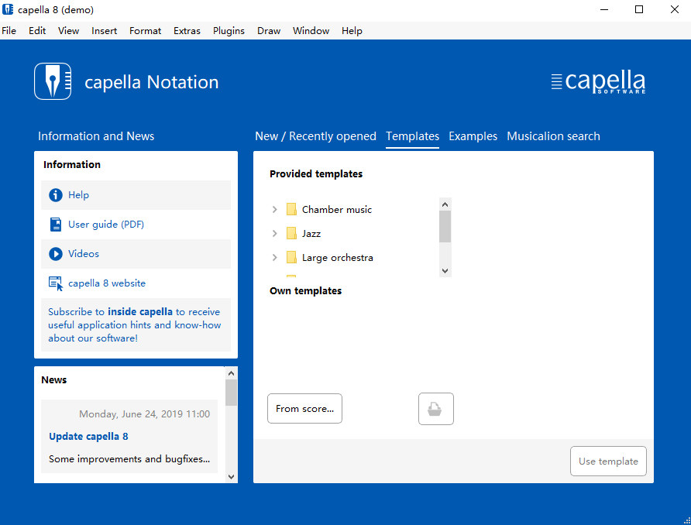Switch to the Examples tab
This screenshot has width=691, height=525.
point(473,136)
